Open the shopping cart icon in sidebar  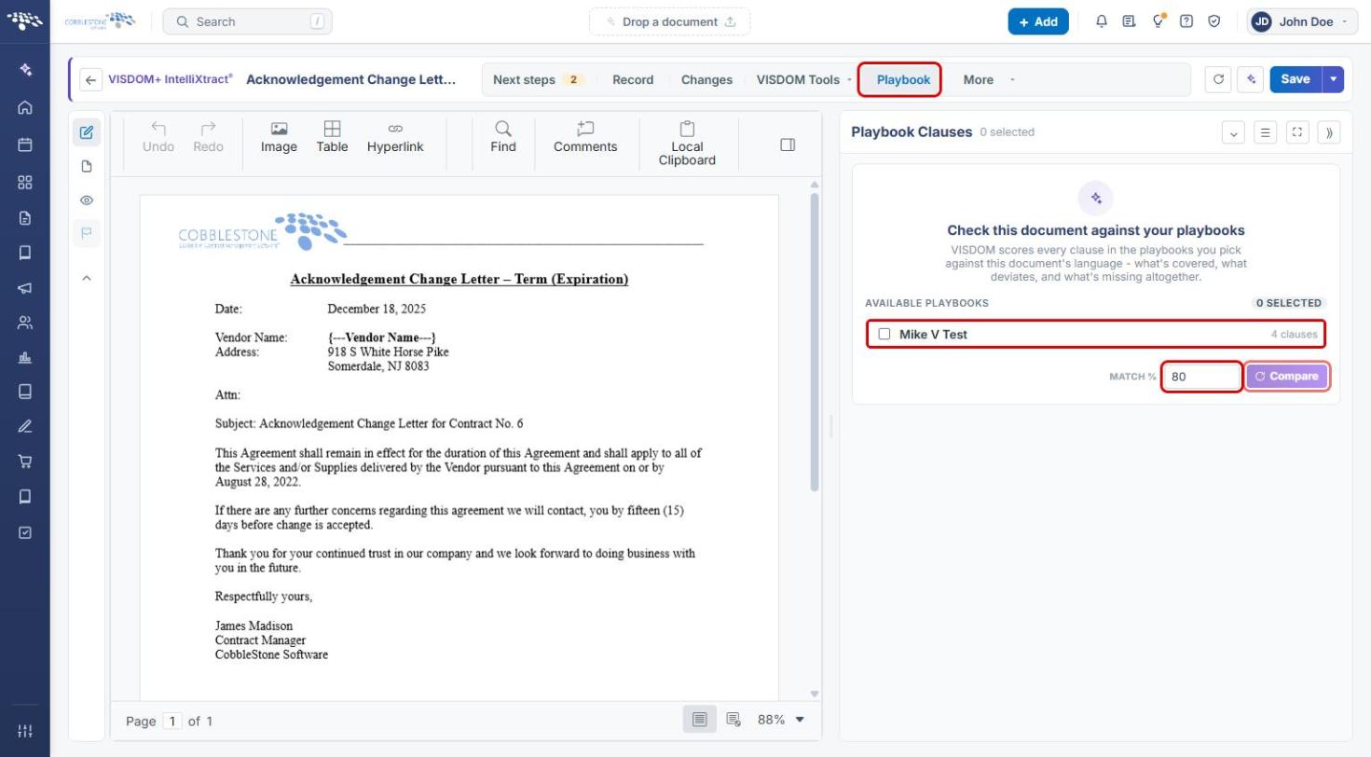pyautogui.click(x=25, y=461)
